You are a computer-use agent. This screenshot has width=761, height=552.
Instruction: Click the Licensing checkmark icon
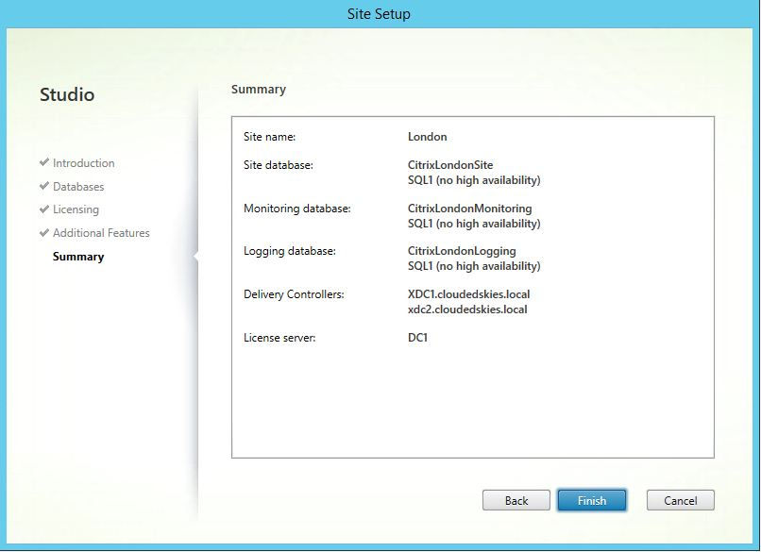[x=44, y=209]
